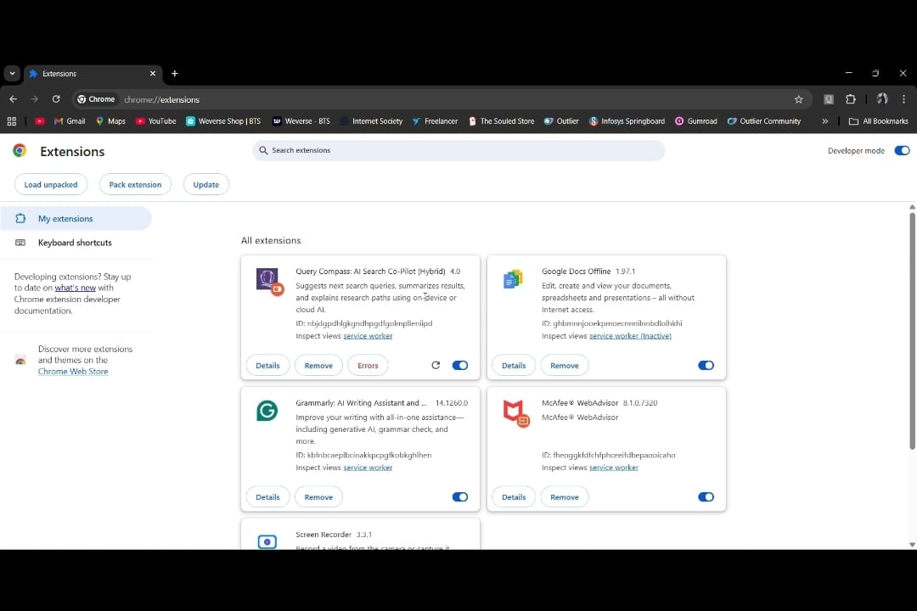
Task: Click the Google Docs Offline extension icon
Action: pyautogui.click(x=513, y=279)
